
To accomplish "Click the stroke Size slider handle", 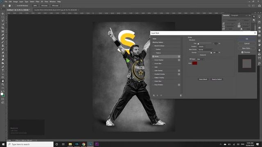I will [198, 44].
